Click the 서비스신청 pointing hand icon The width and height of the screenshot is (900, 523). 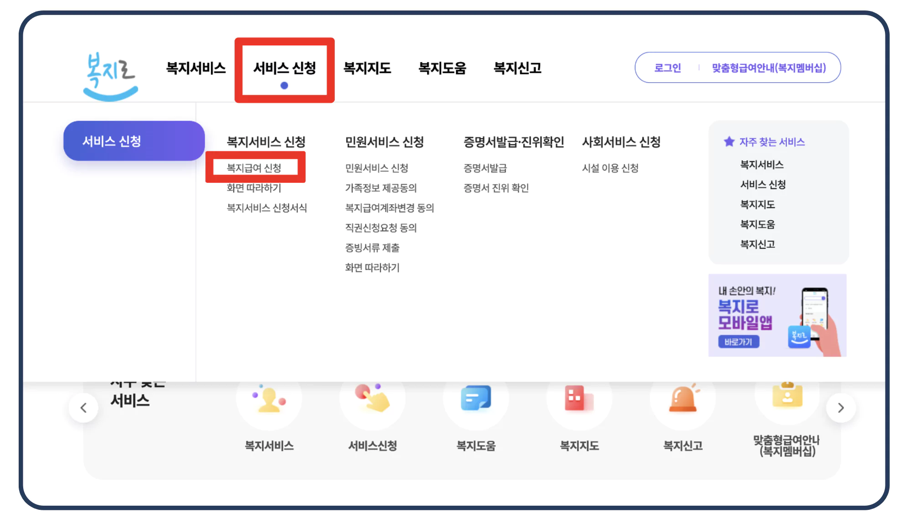373,398
